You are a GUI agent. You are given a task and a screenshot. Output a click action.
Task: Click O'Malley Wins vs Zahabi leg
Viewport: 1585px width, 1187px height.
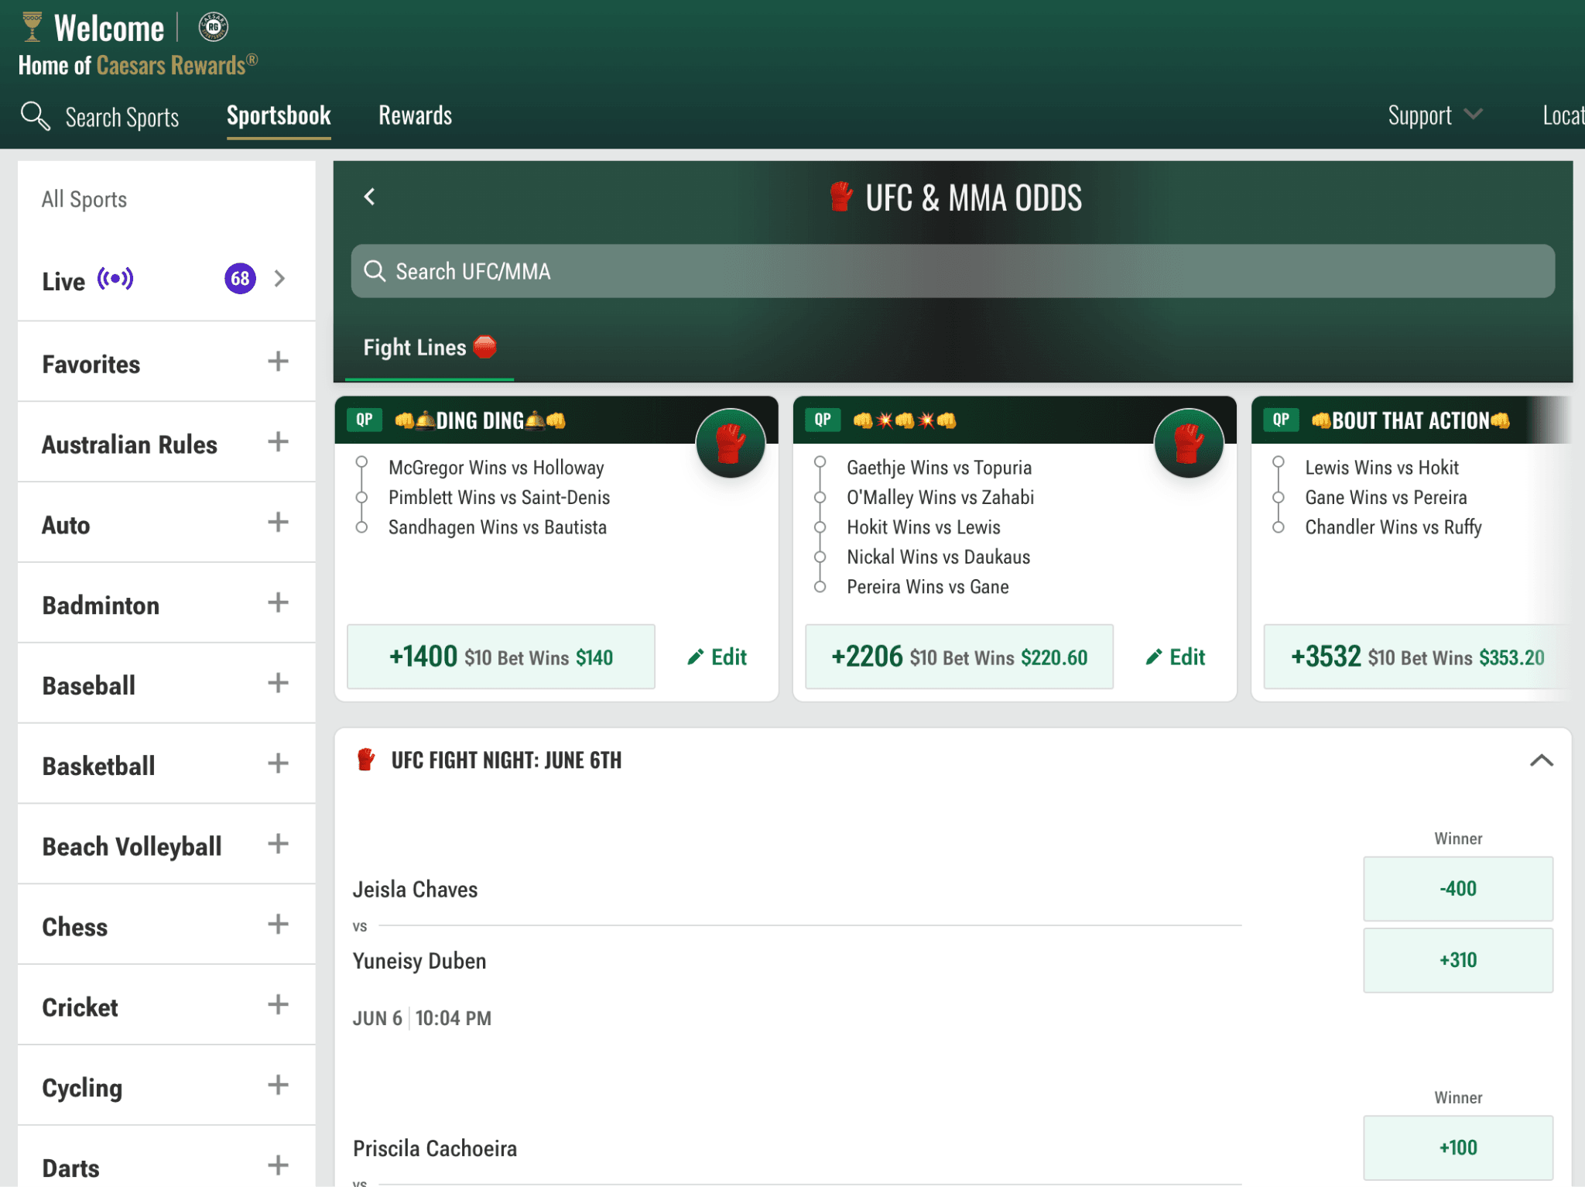940,497
